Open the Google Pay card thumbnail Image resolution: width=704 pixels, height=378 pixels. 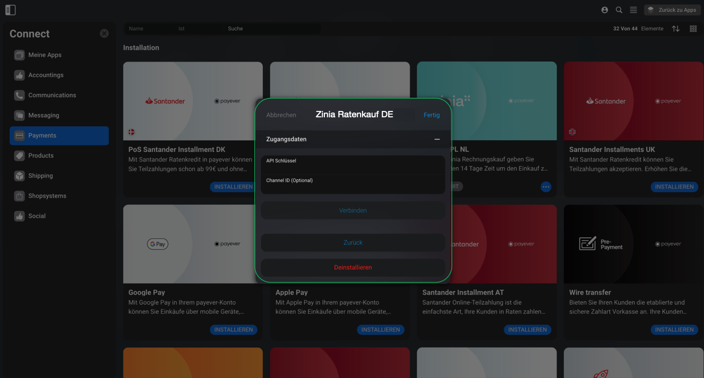pos(193,244)
